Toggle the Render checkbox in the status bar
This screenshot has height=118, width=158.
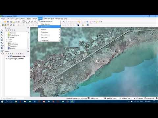tap(137, 98)
